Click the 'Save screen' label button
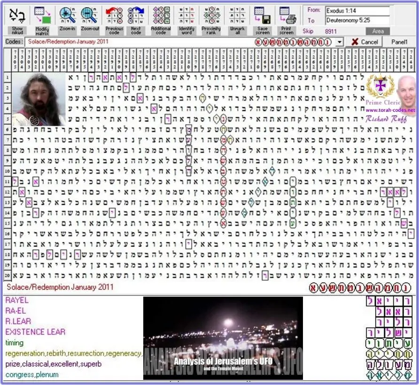 [x=263, y=31]
